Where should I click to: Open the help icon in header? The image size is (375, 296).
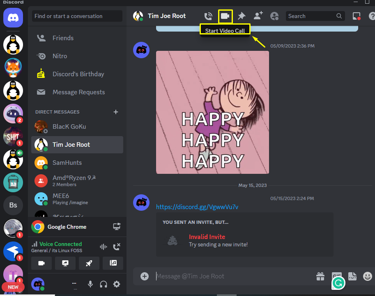pyautogui.click(x=372, y=16)
